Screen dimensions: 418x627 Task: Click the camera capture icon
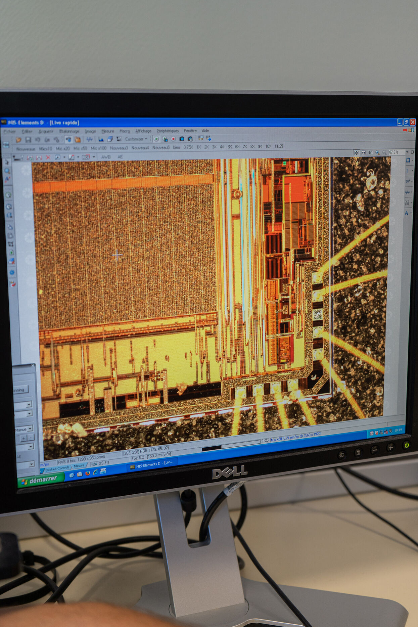182,139
